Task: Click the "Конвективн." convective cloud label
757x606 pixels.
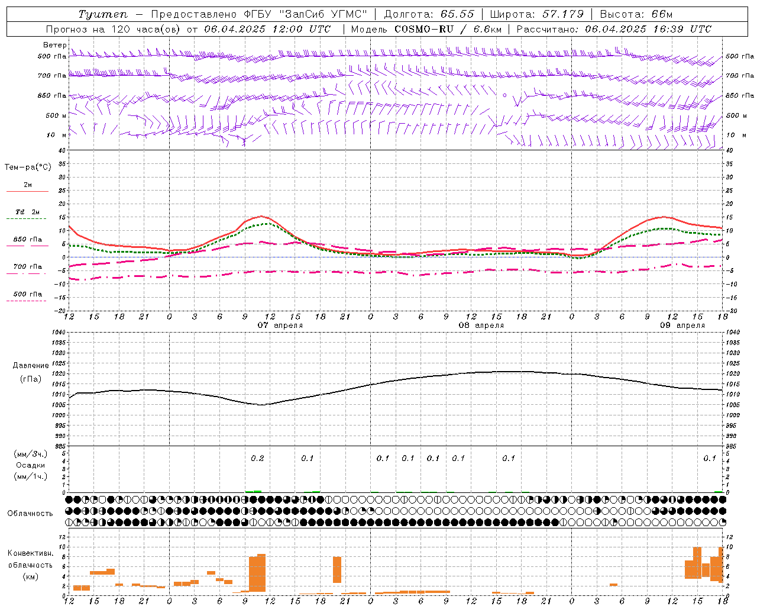Action: click(31, 553)
